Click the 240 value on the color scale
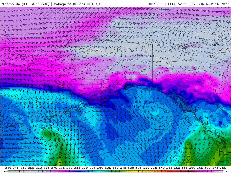The image size is (231, 173). (8, 168)
